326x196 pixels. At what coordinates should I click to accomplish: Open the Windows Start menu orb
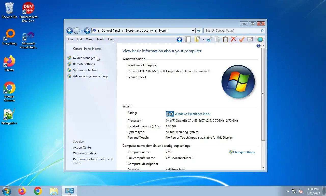pos(7,191)
